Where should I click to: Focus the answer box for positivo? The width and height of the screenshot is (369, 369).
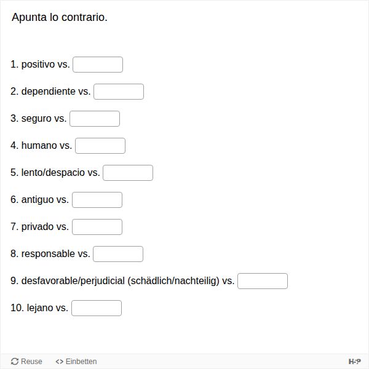98,65
